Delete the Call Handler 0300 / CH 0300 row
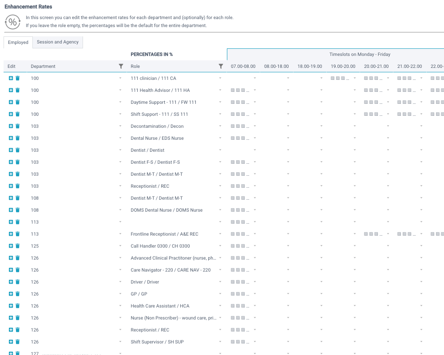 16,246
